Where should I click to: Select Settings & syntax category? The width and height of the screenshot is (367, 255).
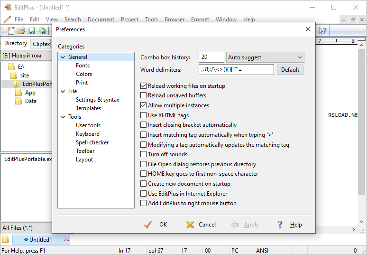coord(97,100)
